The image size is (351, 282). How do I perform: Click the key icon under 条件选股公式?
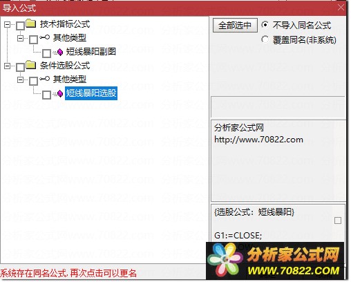point(44,79)
